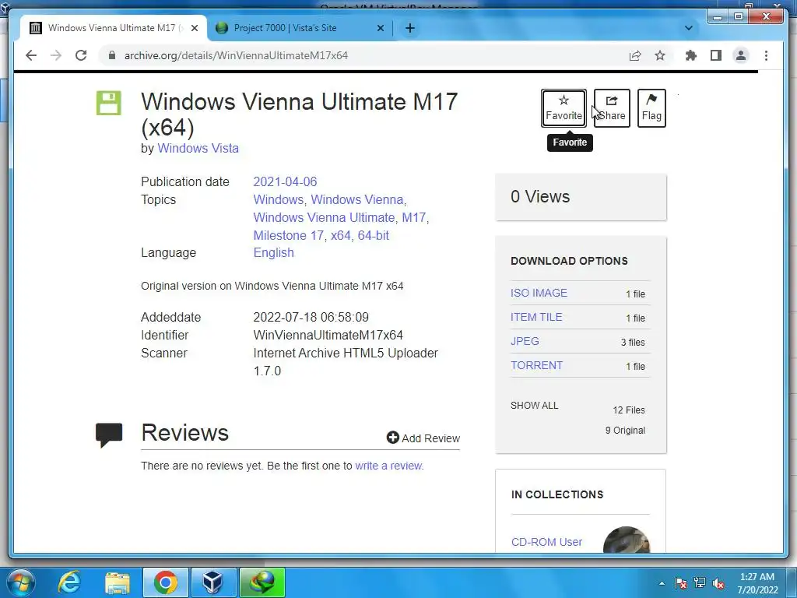Select the Windows Vienna Ultimate M17 tab

click(x=114, y=28)
